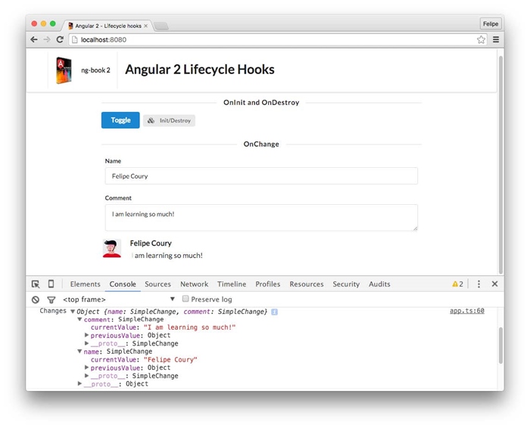
Task: Open DevTools three-dot options menu
Action: point(479,284)
